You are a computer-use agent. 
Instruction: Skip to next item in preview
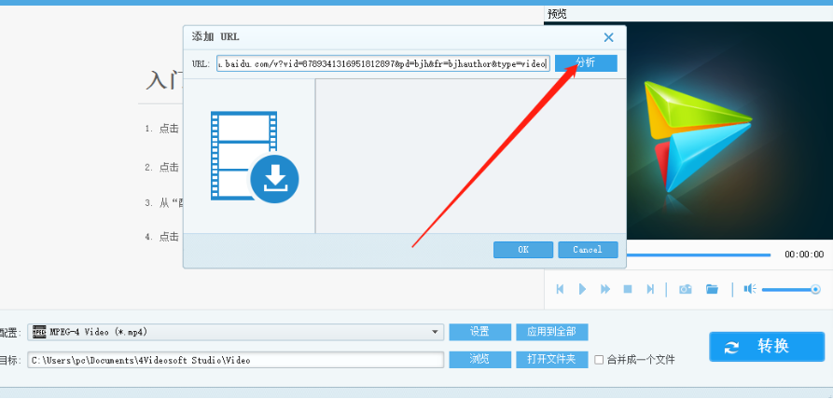[650, 289]
